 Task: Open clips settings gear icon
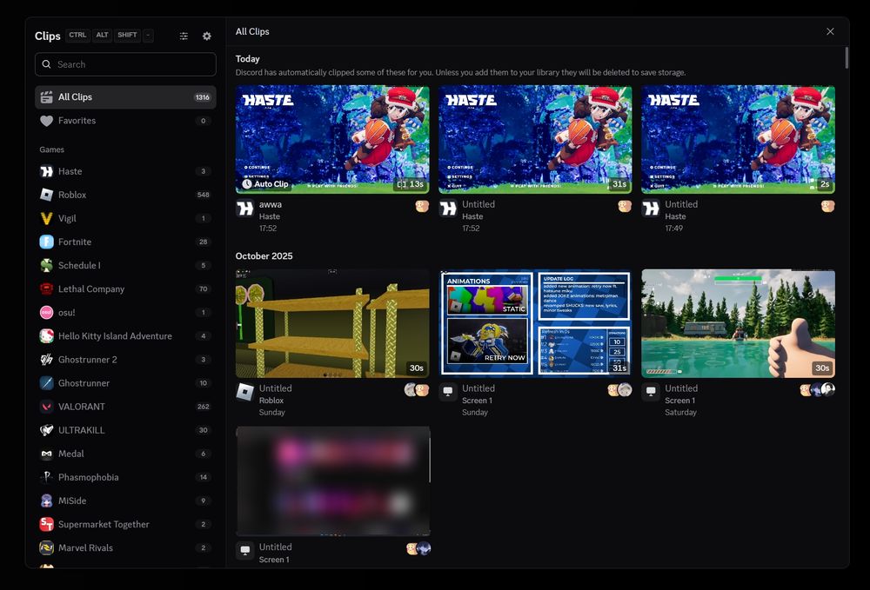206,36
